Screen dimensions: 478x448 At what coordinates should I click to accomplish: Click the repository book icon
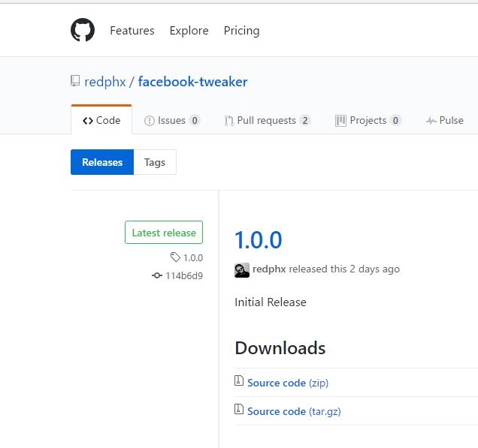[x=75, y=81]
